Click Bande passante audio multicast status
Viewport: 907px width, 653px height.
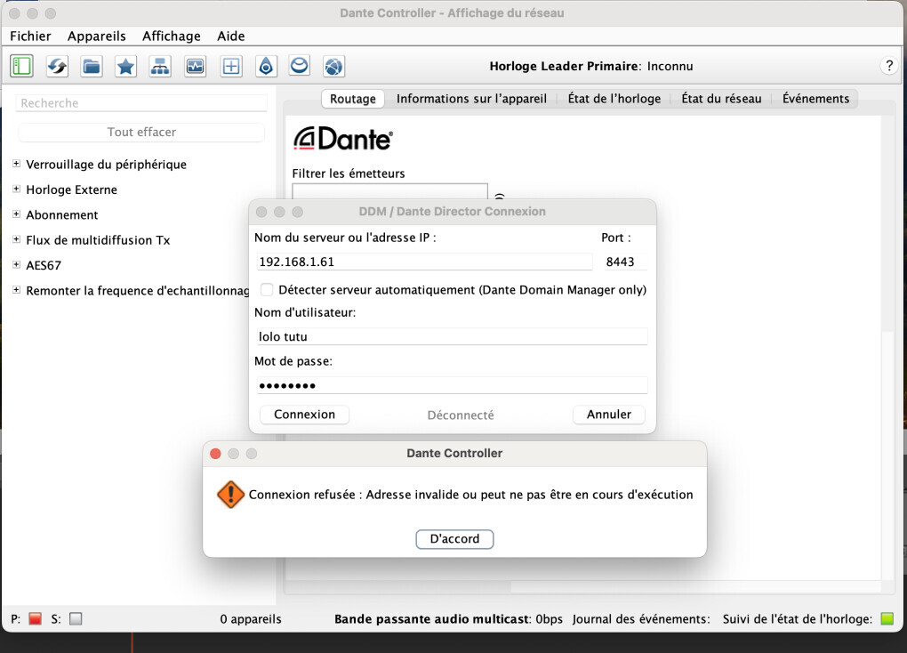(448, 619)
